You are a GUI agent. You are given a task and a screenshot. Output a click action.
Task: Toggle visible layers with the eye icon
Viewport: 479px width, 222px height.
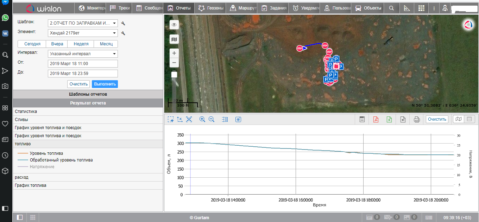click(x=174, y=25)
